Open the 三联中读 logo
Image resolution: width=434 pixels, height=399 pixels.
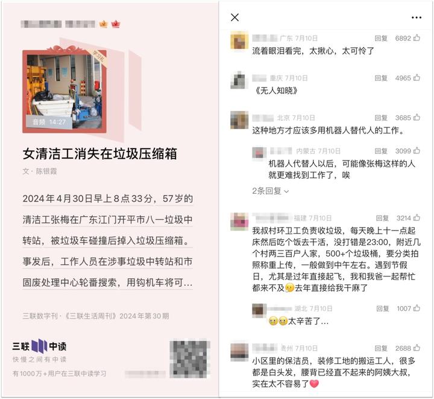pos(39,346)
